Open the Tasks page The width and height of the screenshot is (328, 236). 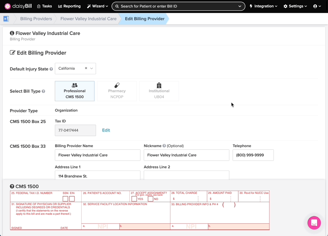pyautogui.click(x=44, y=6)
